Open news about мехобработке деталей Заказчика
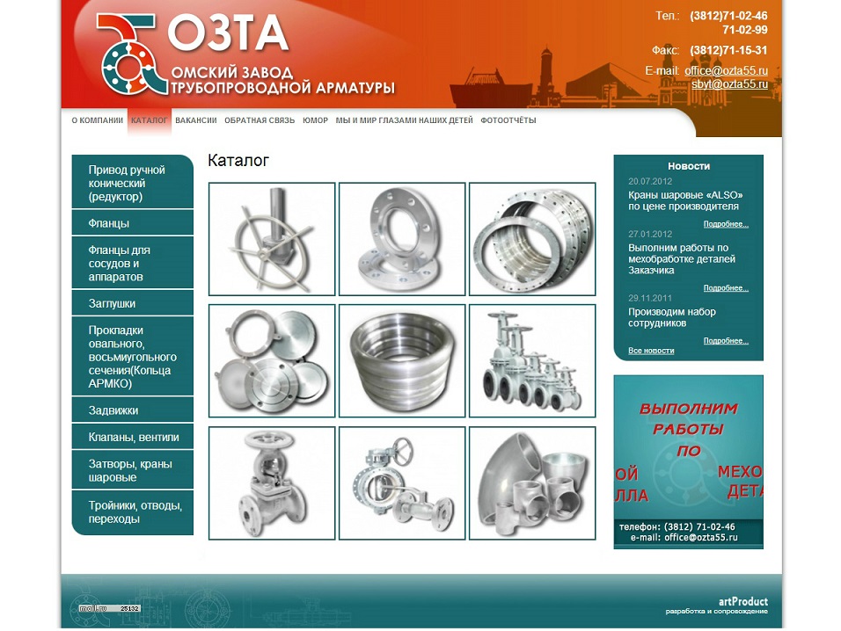This screenshot has height=631, width=841. pyautogui.click(x=682, y=259)
